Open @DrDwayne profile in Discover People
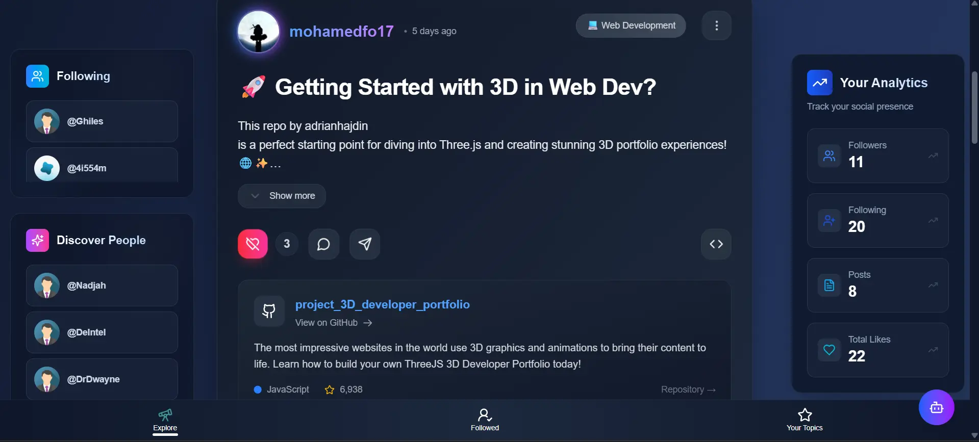979x442 pixels. click(102, 379)
